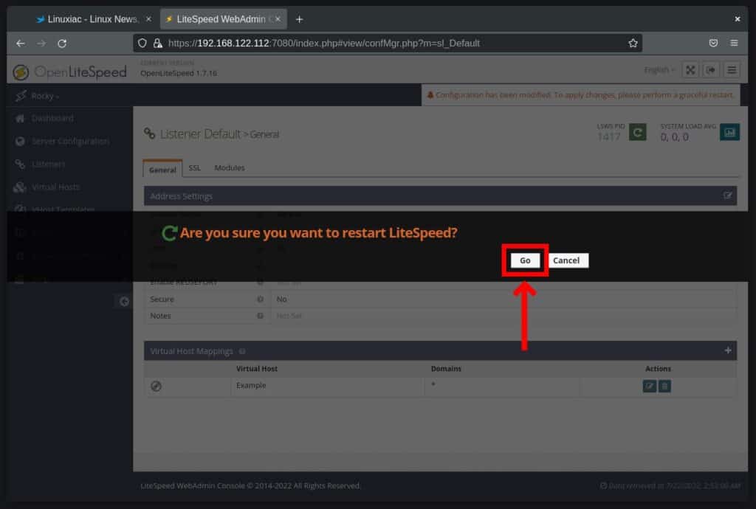Collapse the sidebar with the arrow button

(124, 302)
